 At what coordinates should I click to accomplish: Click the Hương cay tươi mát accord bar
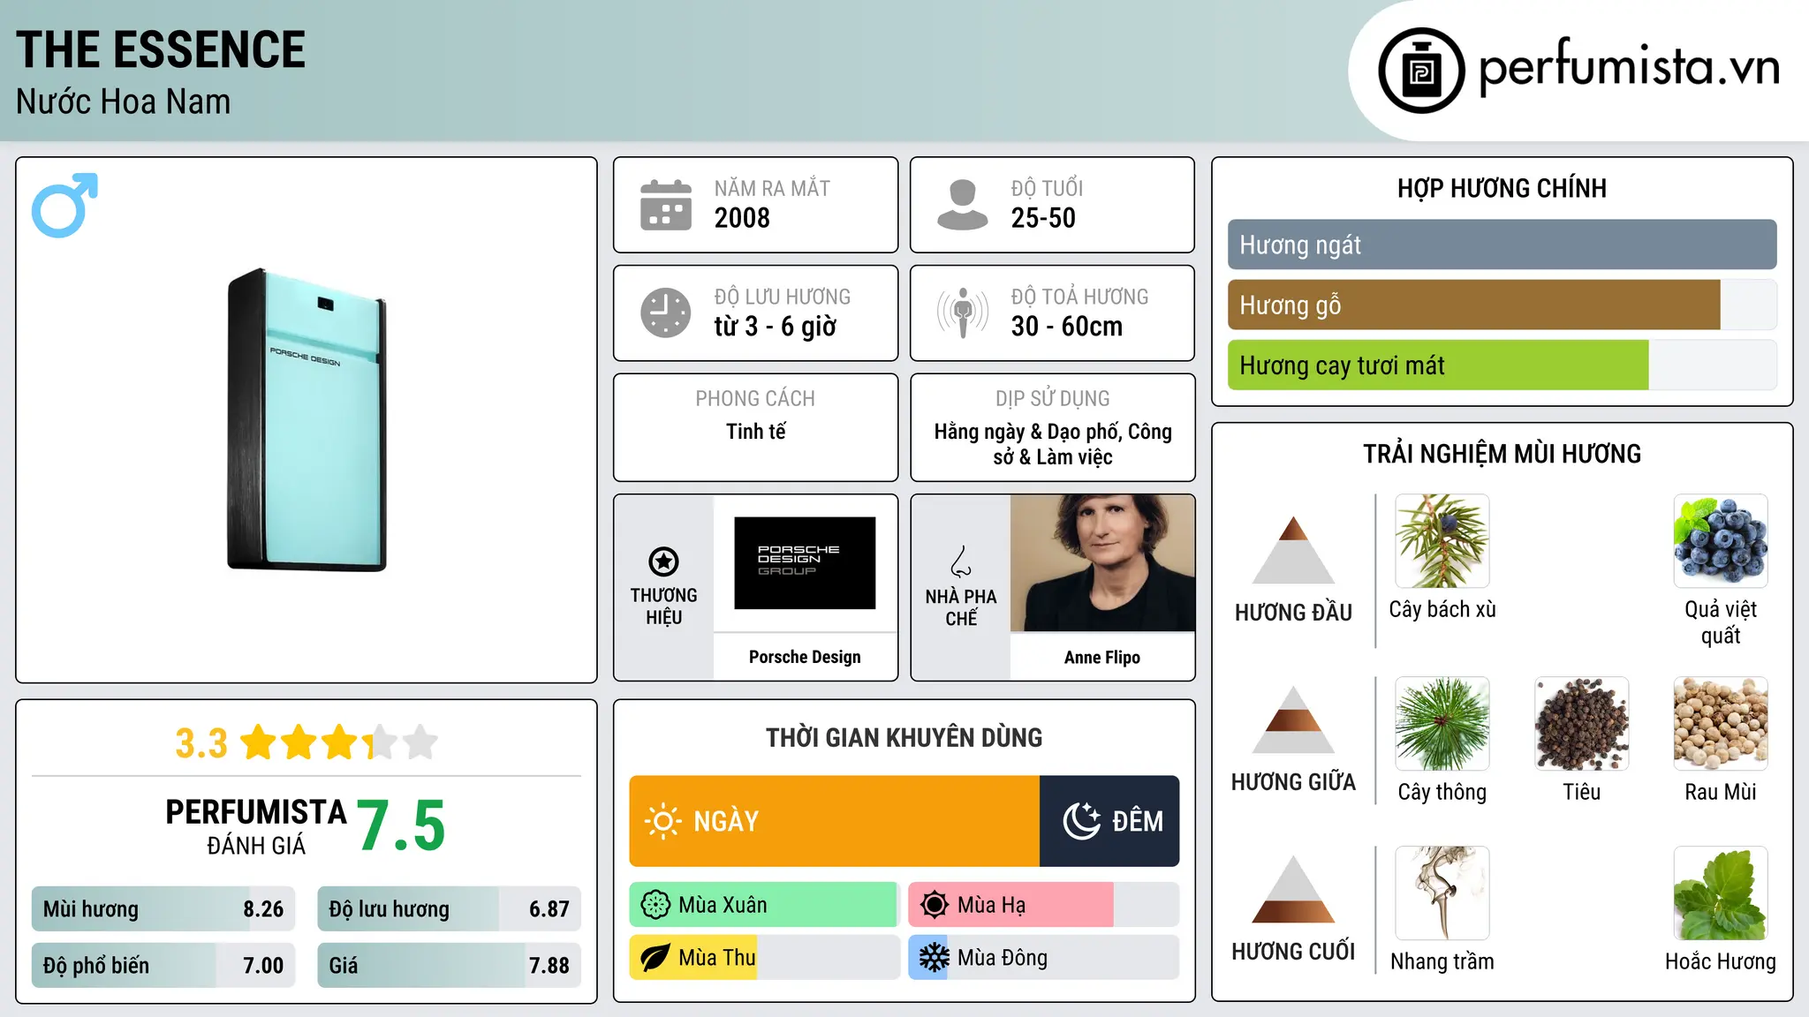(x=1502, y=365)
